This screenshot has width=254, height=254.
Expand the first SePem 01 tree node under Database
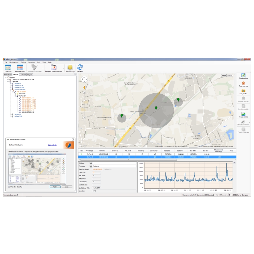point(10,84)
